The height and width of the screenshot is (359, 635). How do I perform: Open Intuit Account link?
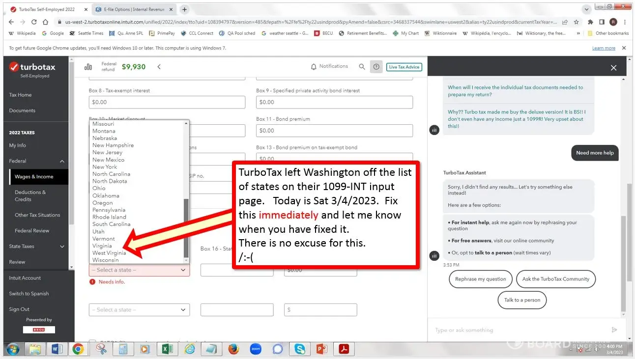pyautogui.click(x=25, y=278)
